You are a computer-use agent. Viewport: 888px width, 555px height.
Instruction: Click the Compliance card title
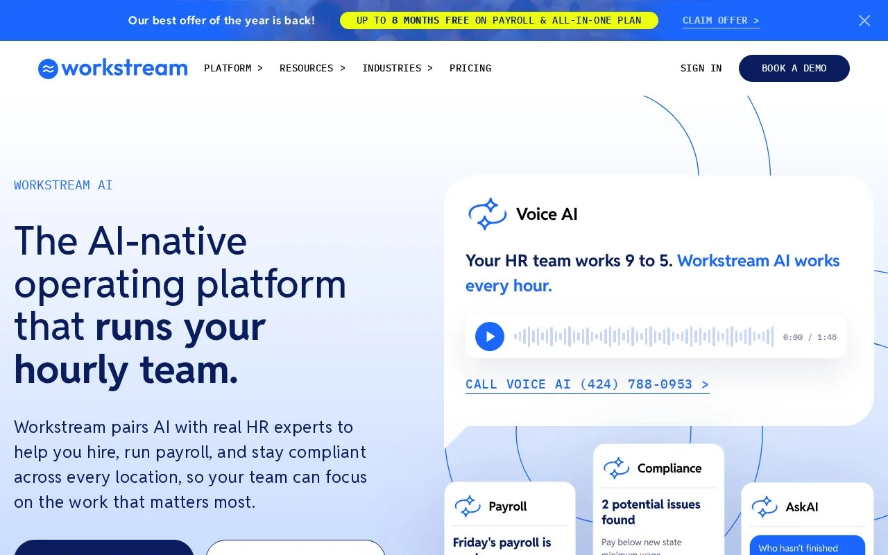point(669,468)
